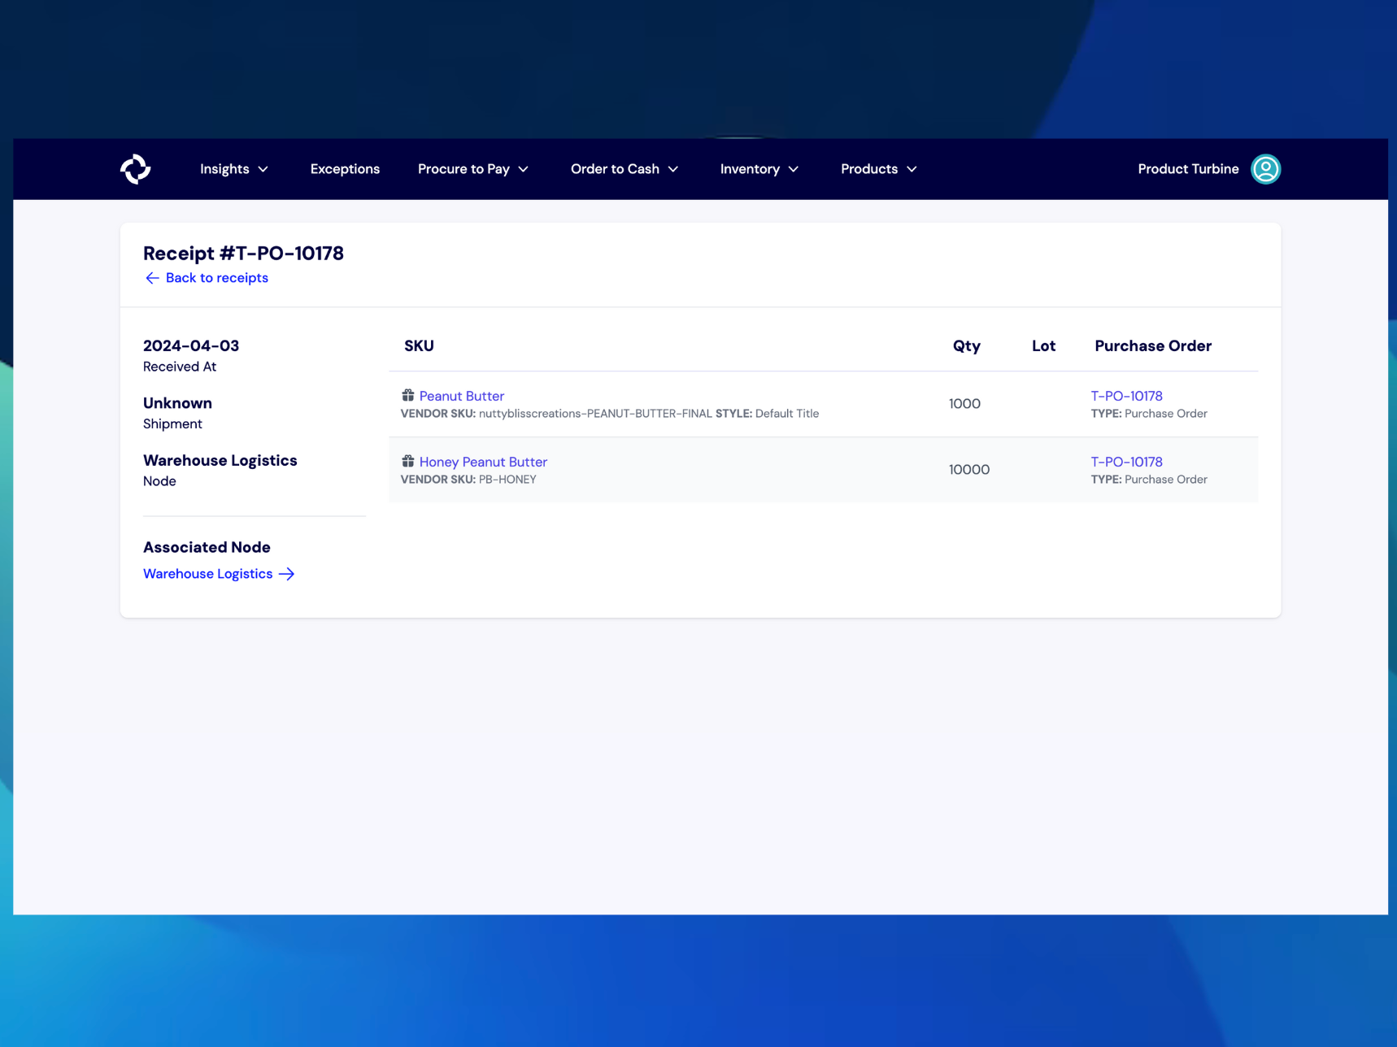Expand the Inventory menu chevron
The height and width of the screenshot is (1047, 1397).
pos(793,169)
